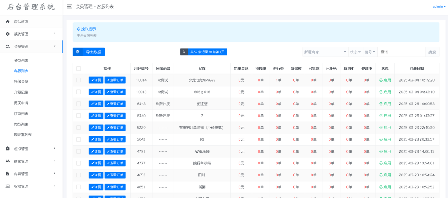Tick the checkbox for user 5042
This screenshot has width=448, height=198.
click(x=78, y=139)
